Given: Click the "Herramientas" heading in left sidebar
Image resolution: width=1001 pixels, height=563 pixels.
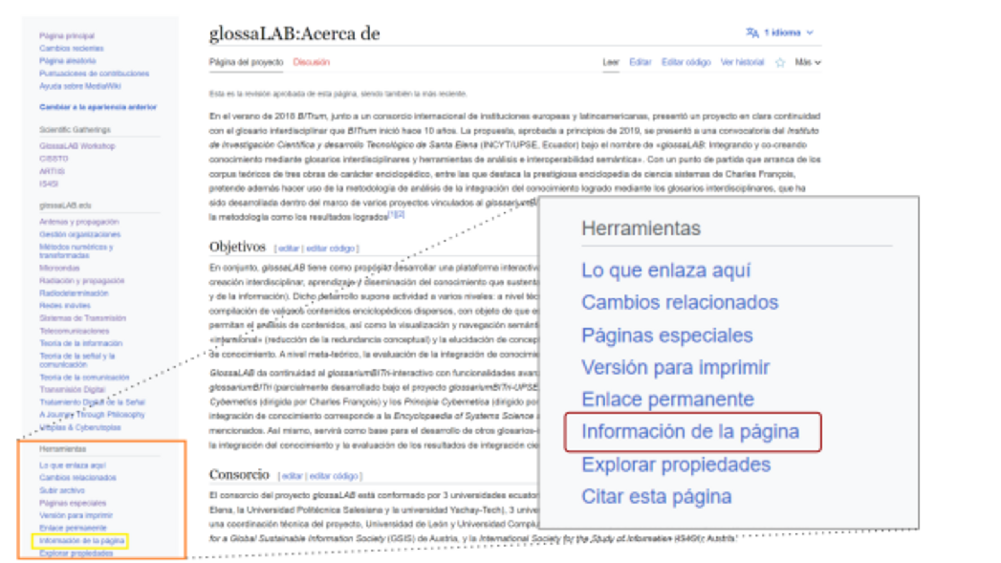Looking at the screenshot, I should click(63, 449).
